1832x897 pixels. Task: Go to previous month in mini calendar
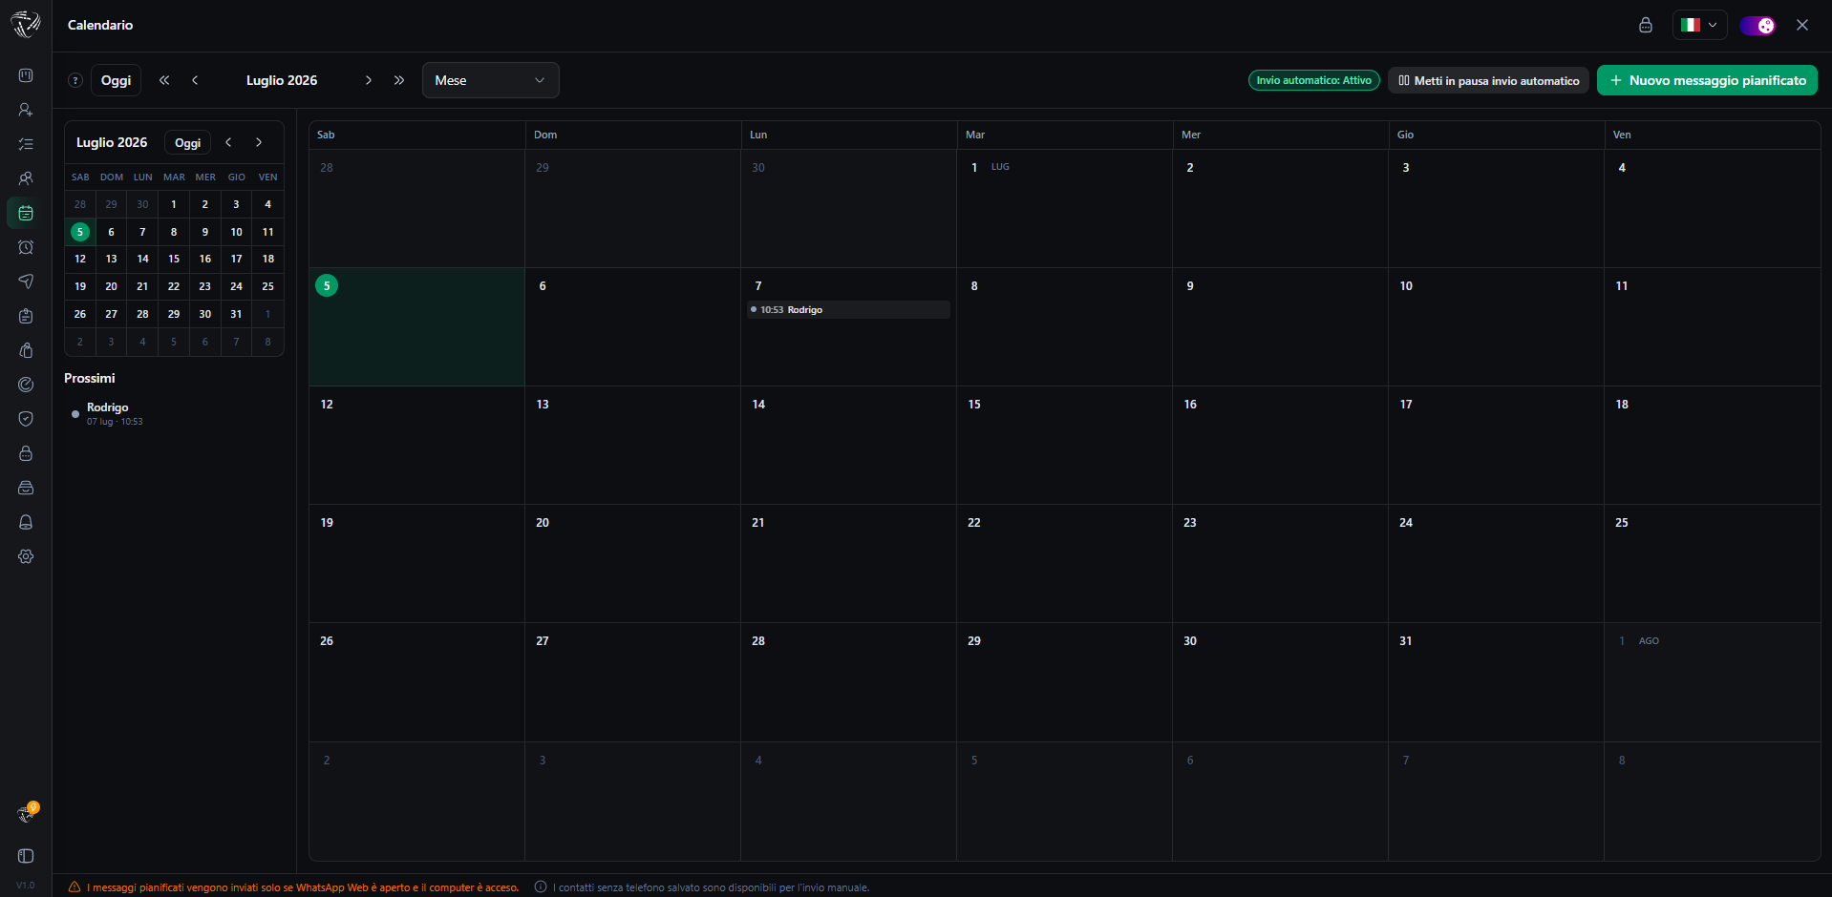(228, 142)
